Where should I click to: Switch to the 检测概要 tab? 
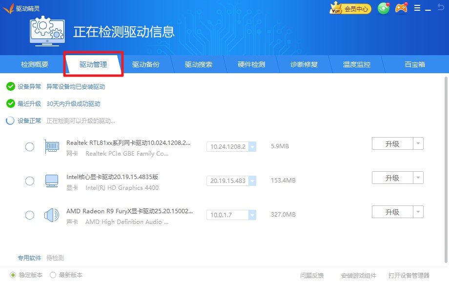[35, 64]
